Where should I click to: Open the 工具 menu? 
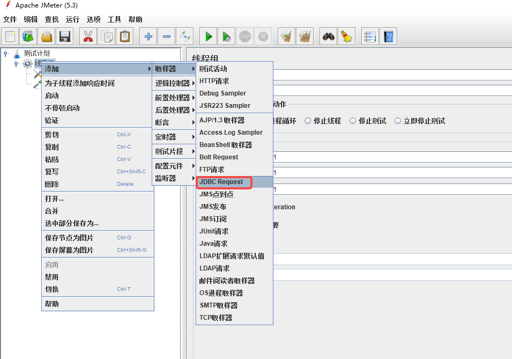click(114, 19)
